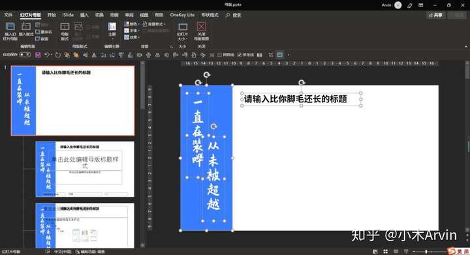470x255 pixels.
Task: Open the Colors (颜色) dropdown
Action: [132, 24]
